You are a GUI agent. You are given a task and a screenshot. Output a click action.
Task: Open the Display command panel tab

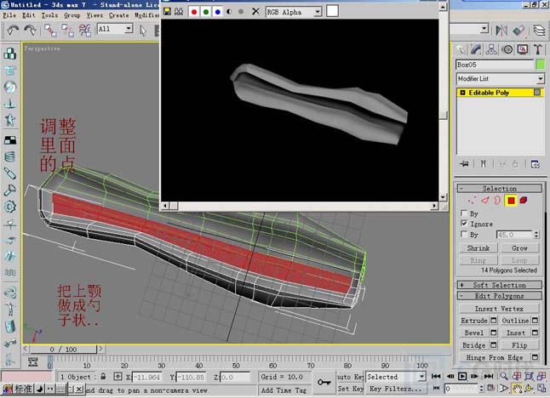(x=523, y=49)
